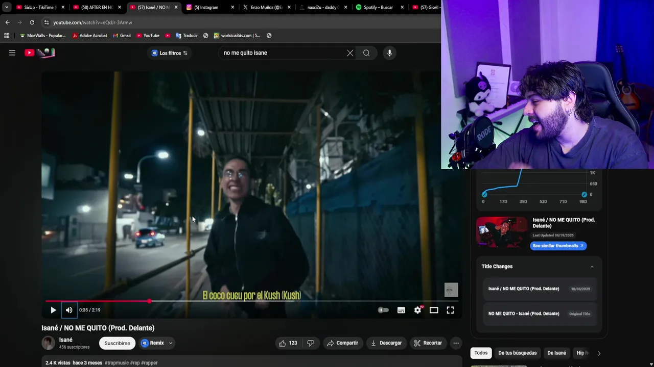This screenshot has height=367, width=654.
Task: Open the Isané channel name link
Action: click(66, 340)
